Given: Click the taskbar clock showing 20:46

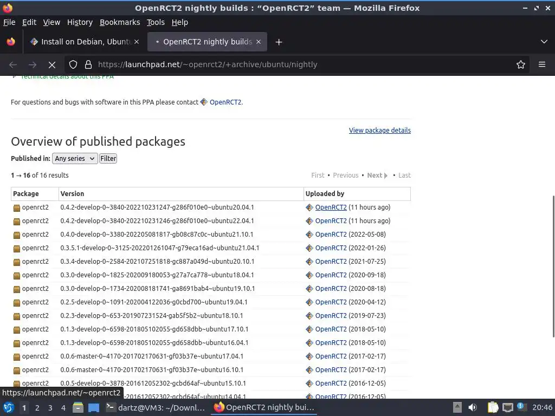Looking at the screenshot, I should click(542, 407).
